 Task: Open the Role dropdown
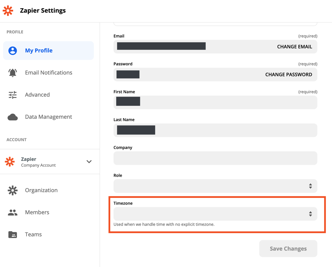(215, 186)
